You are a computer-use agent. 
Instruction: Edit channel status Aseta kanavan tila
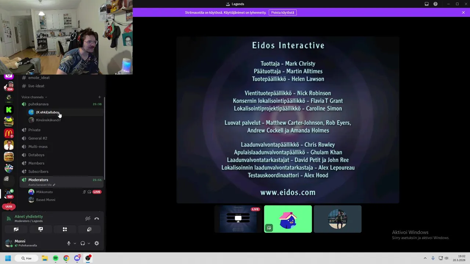(x=41, y=185)
